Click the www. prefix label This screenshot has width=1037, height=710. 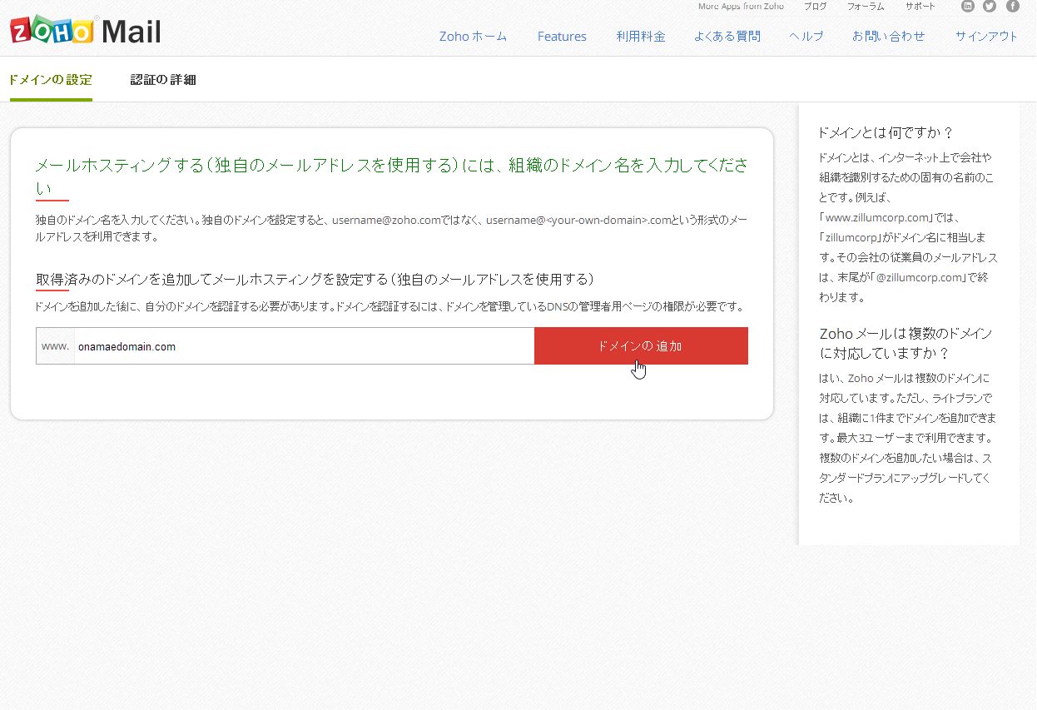pos(55,346)
